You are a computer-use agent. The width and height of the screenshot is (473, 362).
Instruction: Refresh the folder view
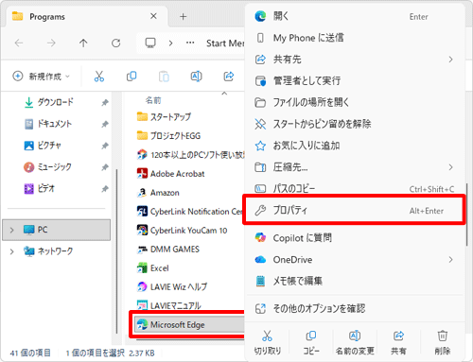(116, 43)
